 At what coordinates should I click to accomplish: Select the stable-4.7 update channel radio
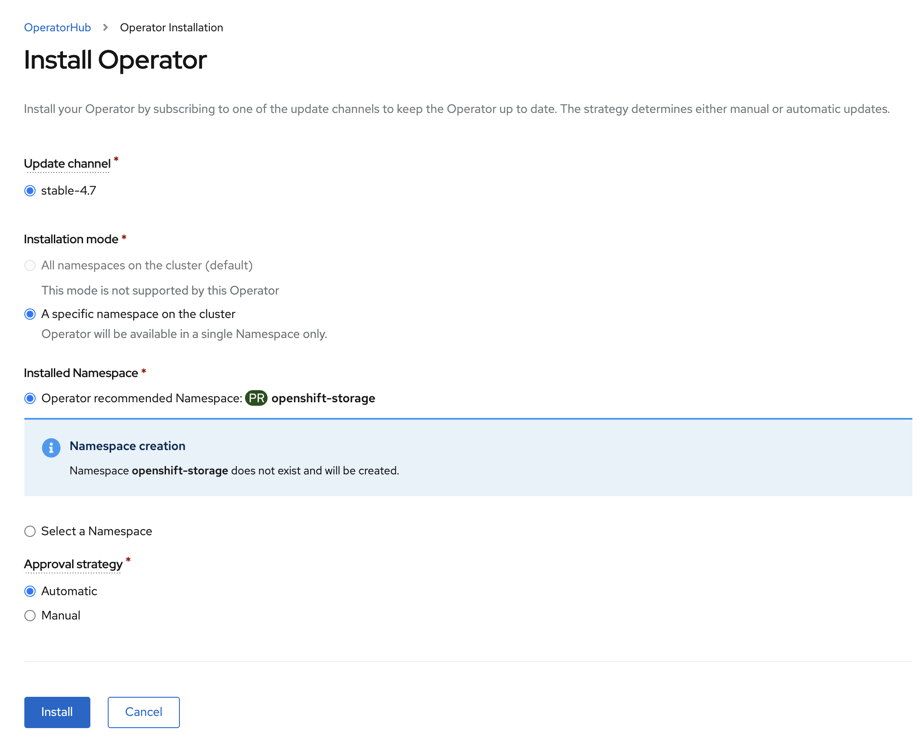tap(30, 191)
